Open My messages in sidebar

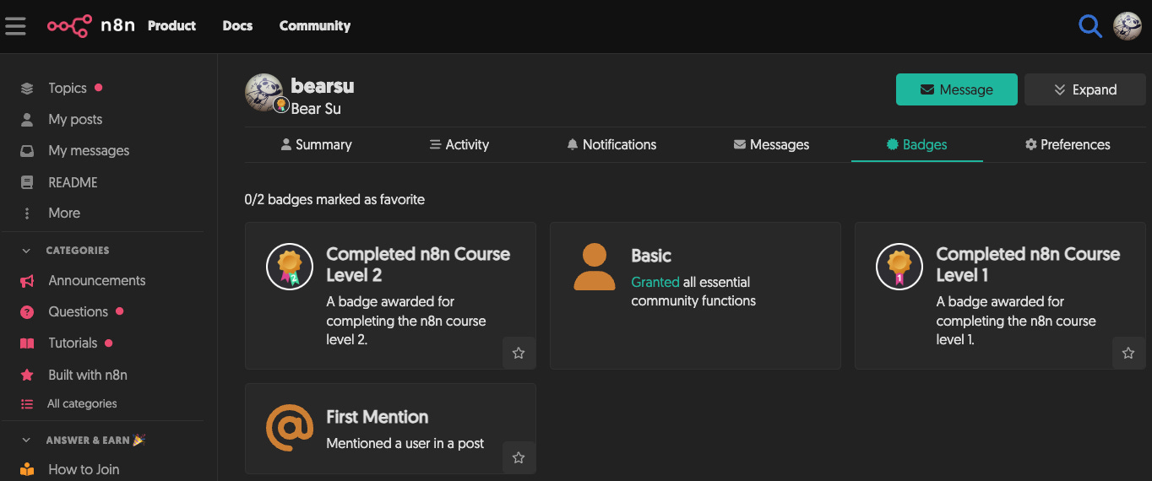click(89, 150)
